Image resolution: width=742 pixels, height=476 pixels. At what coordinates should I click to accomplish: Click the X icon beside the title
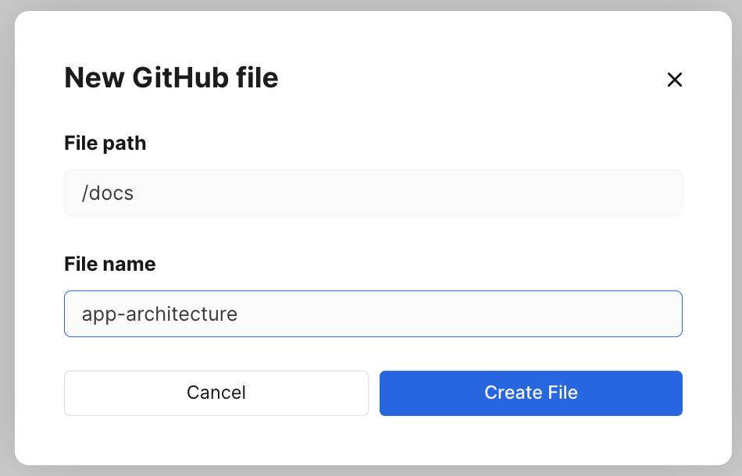[674, 80]
